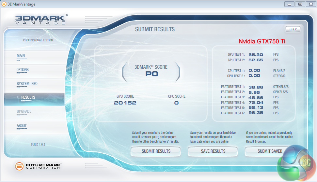Image resolution: width=317 pixels, height=182 pixels.
Task: Click the Submit Saved button
Action: [x=270, y=151]
